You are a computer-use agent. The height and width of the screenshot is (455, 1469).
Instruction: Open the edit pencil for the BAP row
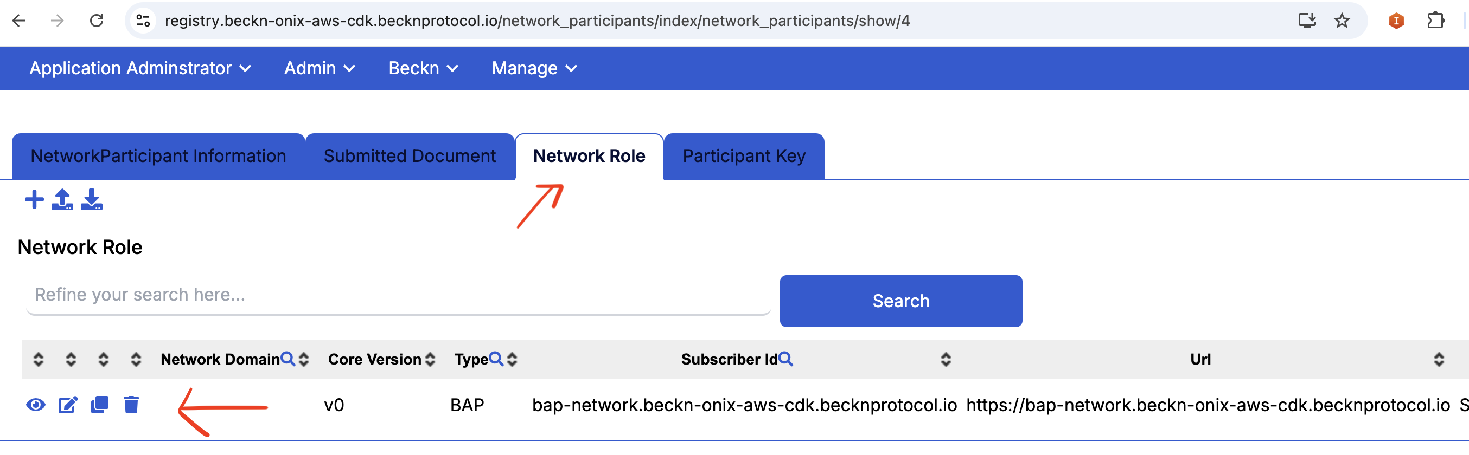point(67,405)
